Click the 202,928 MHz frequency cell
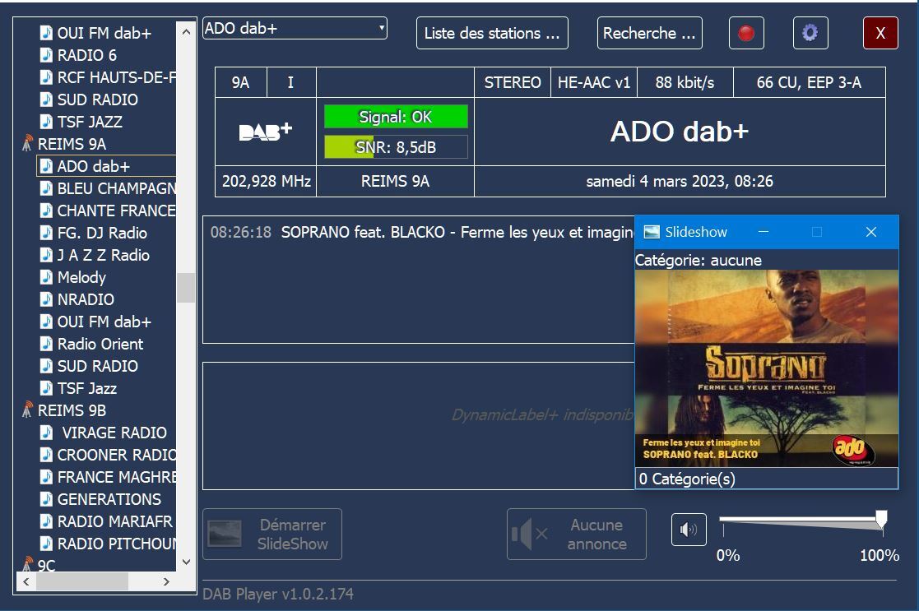The width and height of the screenshot is (919, 611). click(x=266, y=182)
